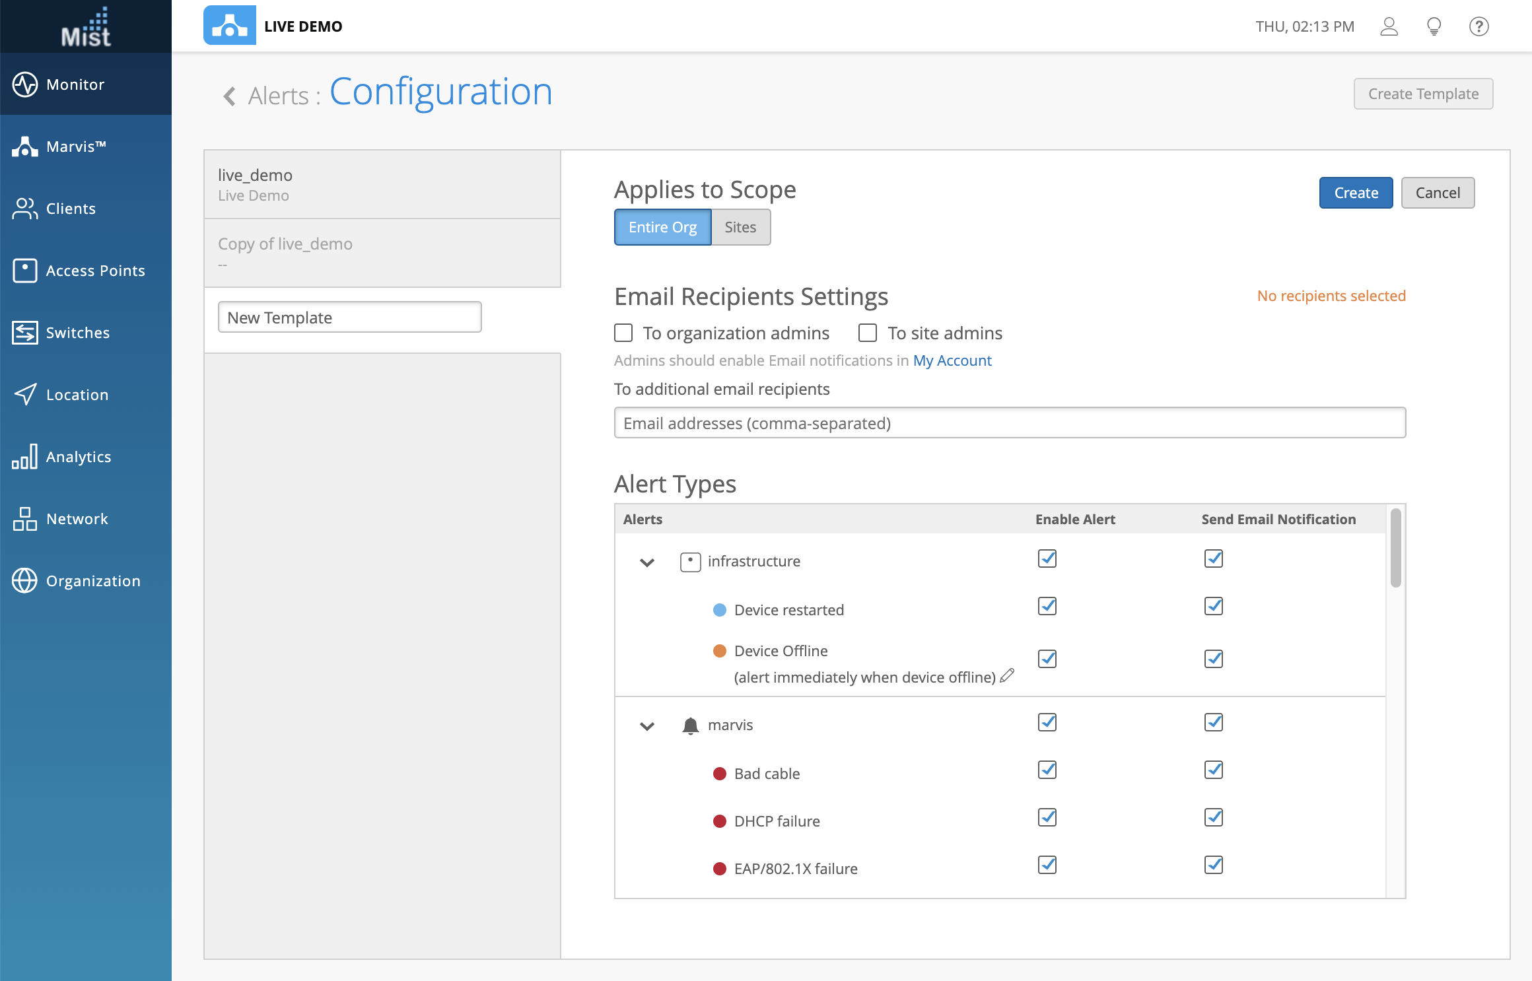Screen dimensions: 1532x981
Task: Open the Monitor section icon
Action: pos(25,85)
